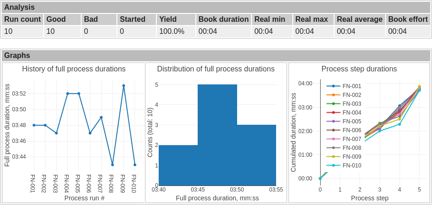Click the histogram bar from 03:50 to 03:55
This screenshot has width=432, height=205.
coord(257,155)
